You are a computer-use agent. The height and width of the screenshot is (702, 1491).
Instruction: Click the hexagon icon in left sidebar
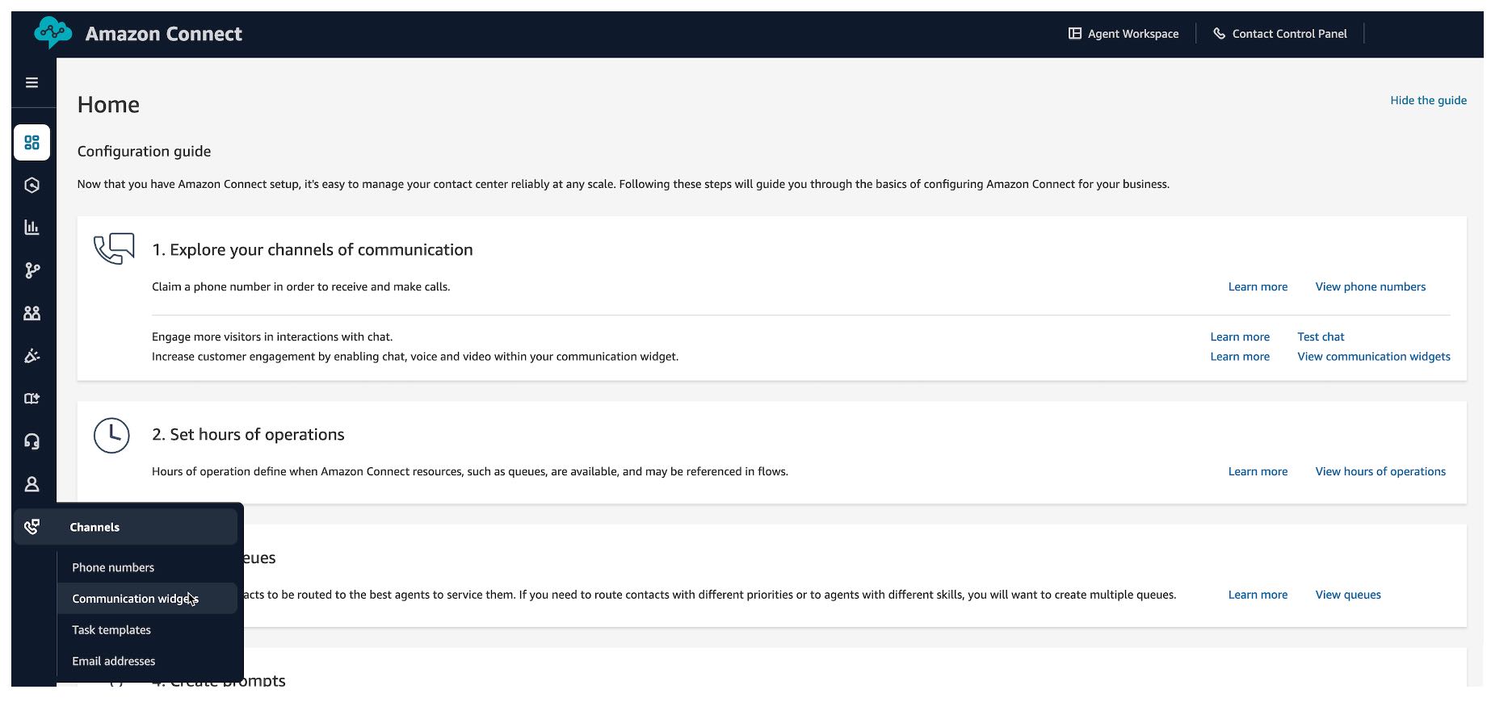(32, 186)
